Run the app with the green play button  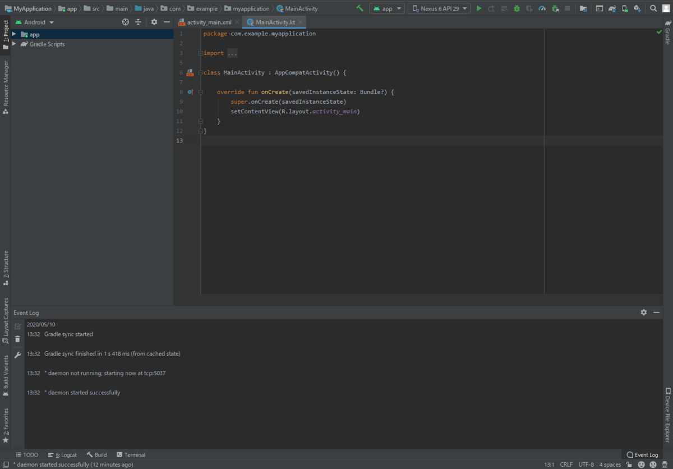[479, 8]
